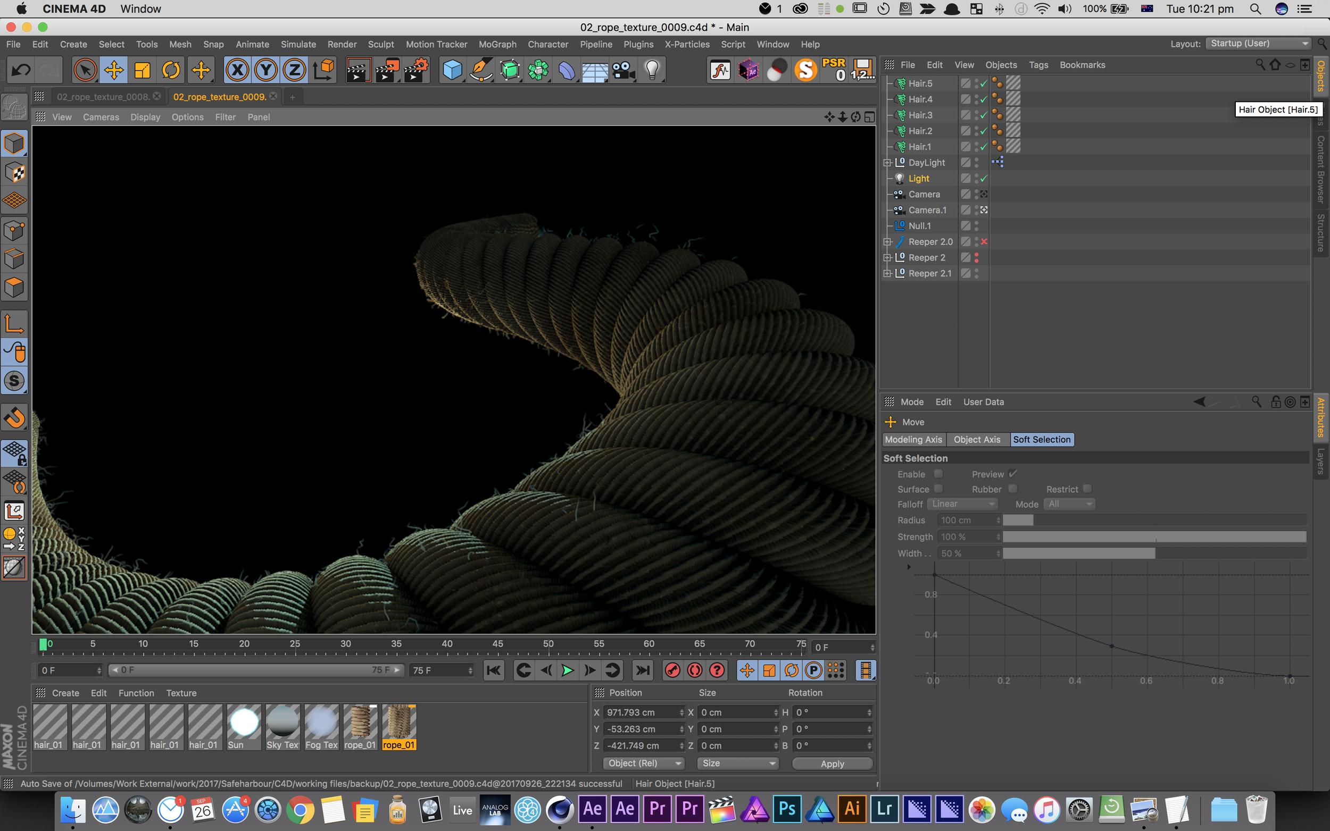Select the rope_01 highlighted material thumbnail
The width and height of the screenshot is (1330, 831).
[x=398, y=727]
